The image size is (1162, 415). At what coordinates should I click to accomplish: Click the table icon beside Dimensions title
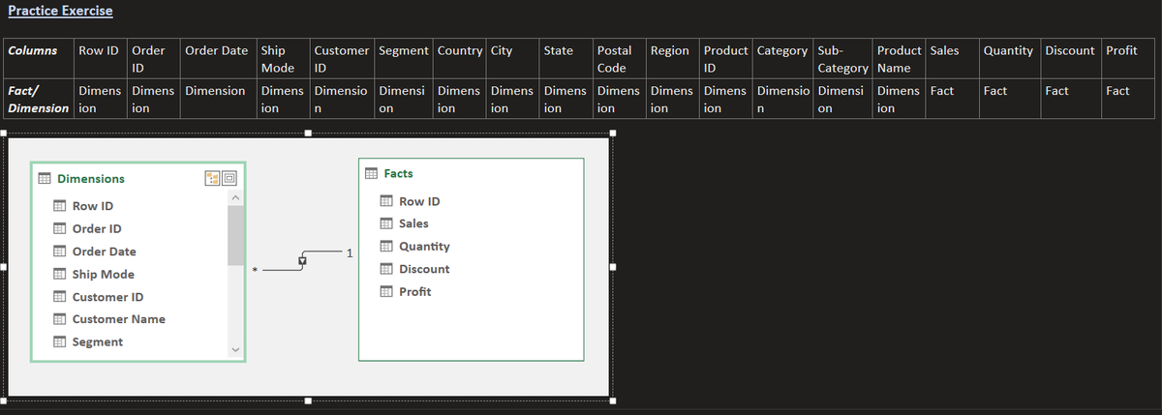tap(44, 179)
